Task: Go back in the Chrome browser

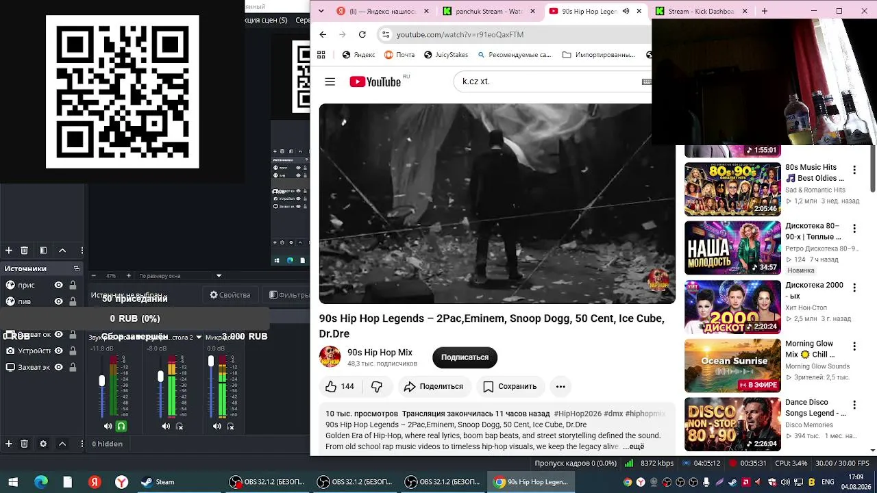Action: click(323, 34)
